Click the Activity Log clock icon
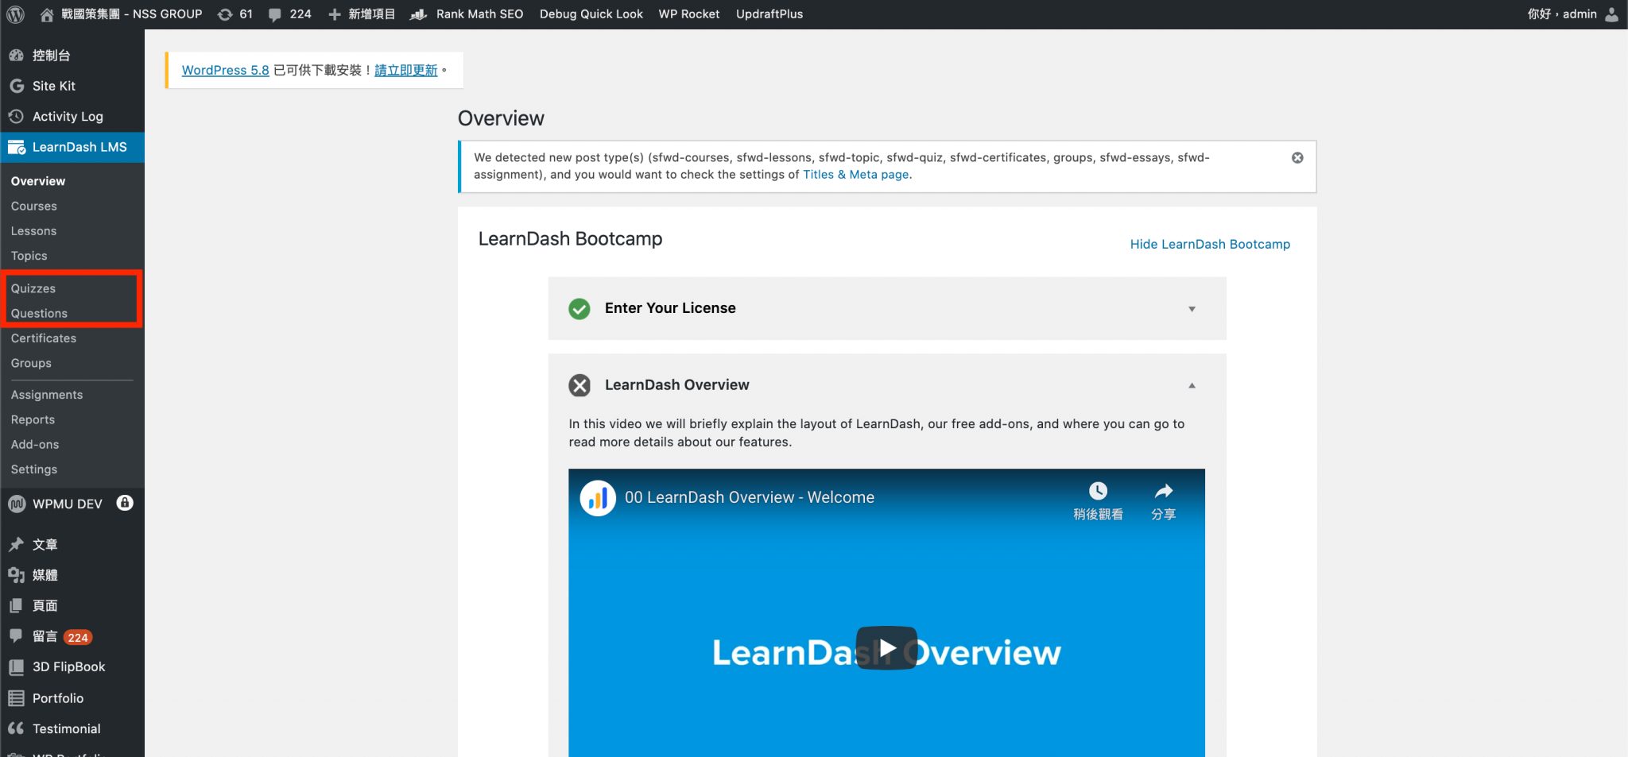 point(16,116)
